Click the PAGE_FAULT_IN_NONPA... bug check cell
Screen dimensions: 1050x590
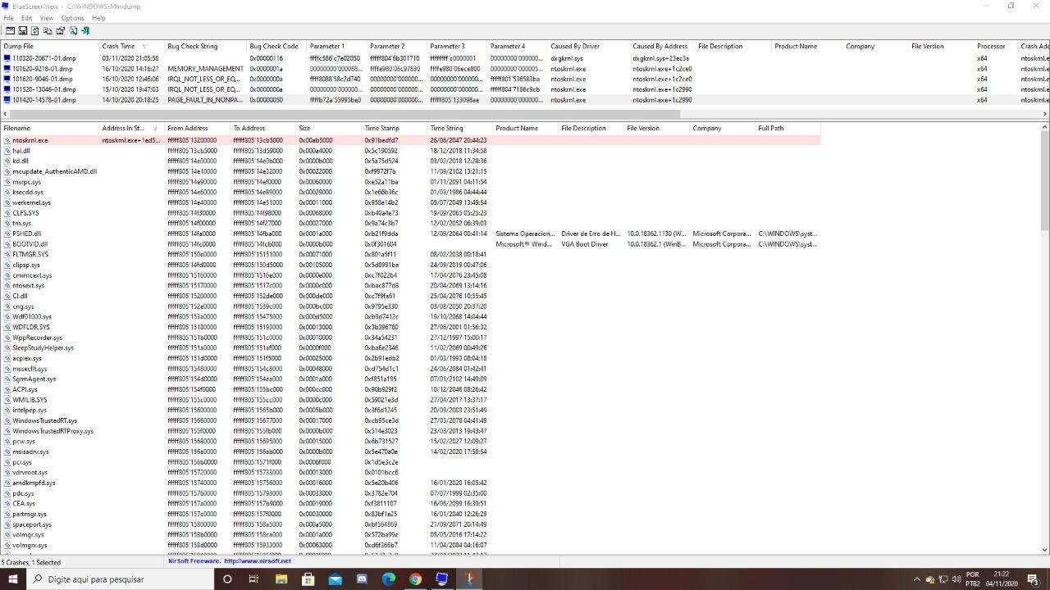(206, 100)
